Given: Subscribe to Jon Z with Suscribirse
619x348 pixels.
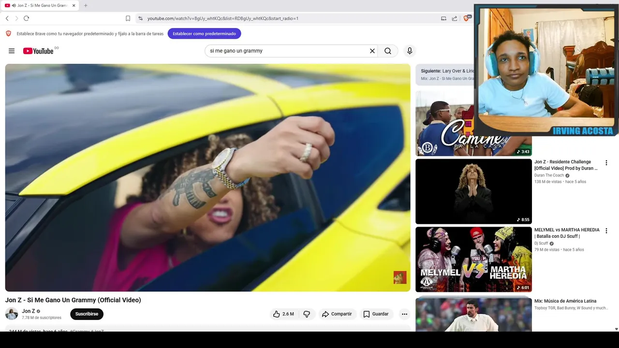Looking at the screenshot, I should [x=87, y=314].
